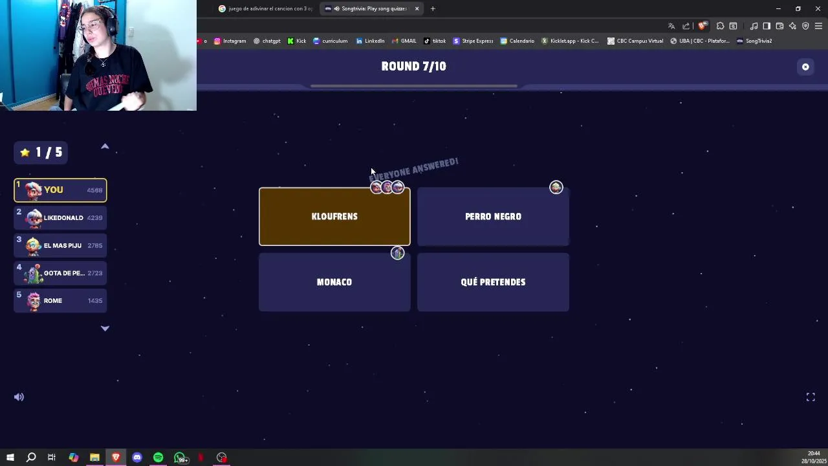Open chatgpt bookmark
This screenshot has height=466, width=828.
pos(267,41)
